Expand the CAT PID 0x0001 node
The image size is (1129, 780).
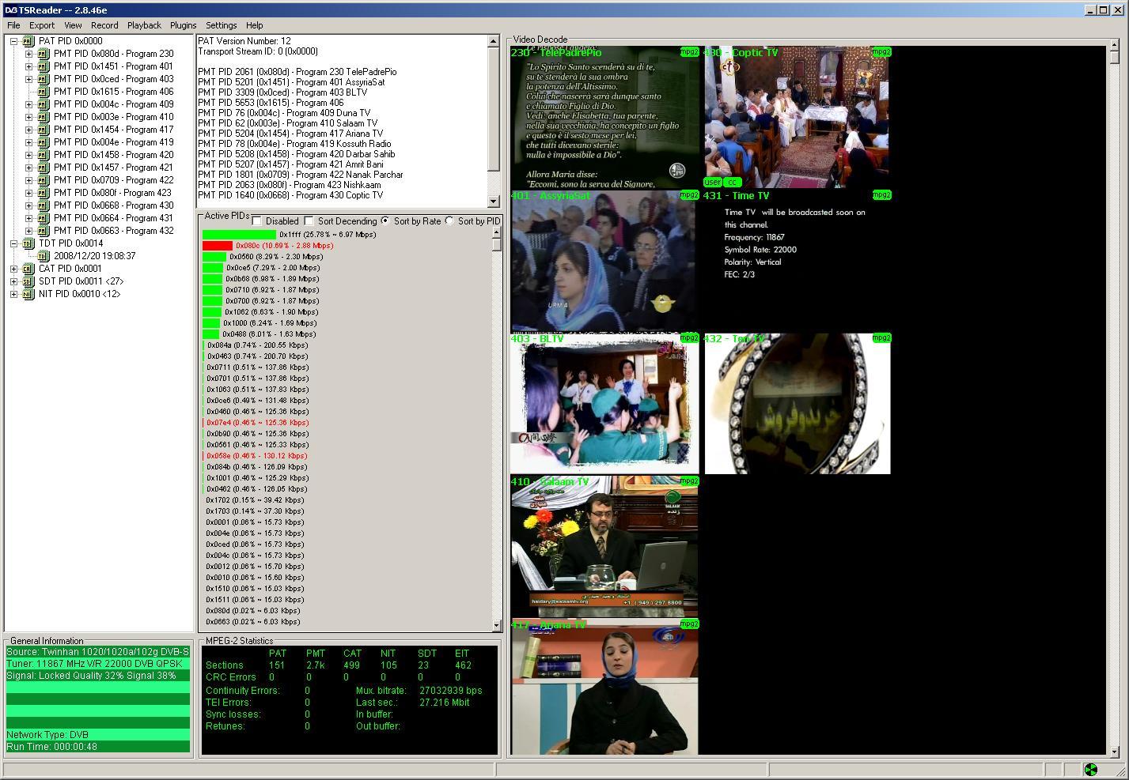coord(13,269)
